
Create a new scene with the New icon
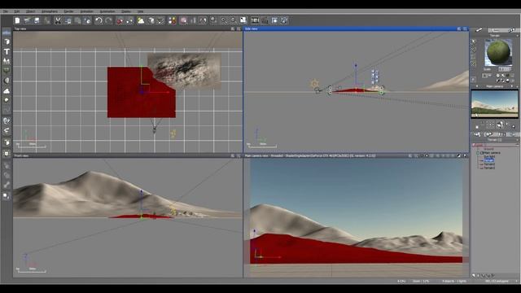coord(17,20)
